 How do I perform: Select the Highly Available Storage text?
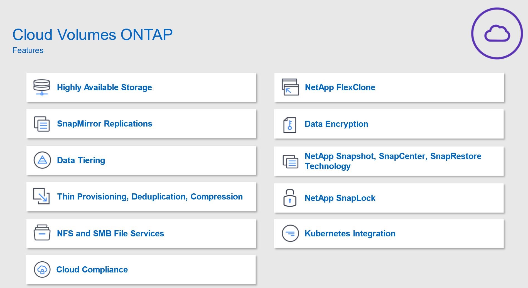[x=104, y=87]
